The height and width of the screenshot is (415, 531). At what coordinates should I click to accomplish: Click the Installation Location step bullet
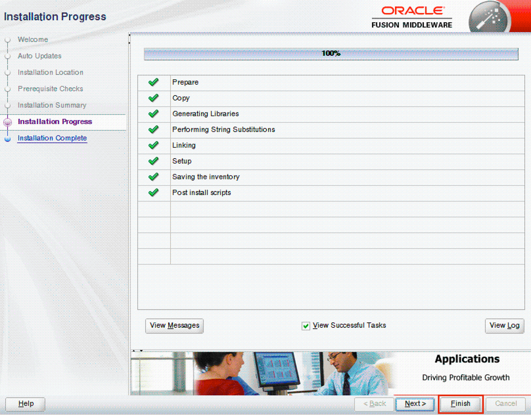click(x=8, y=73)
